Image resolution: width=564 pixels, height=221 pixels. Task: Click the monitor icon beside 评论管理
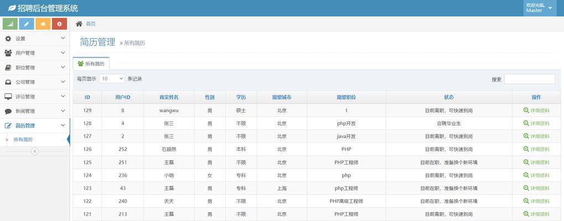[x=8, y=97]
